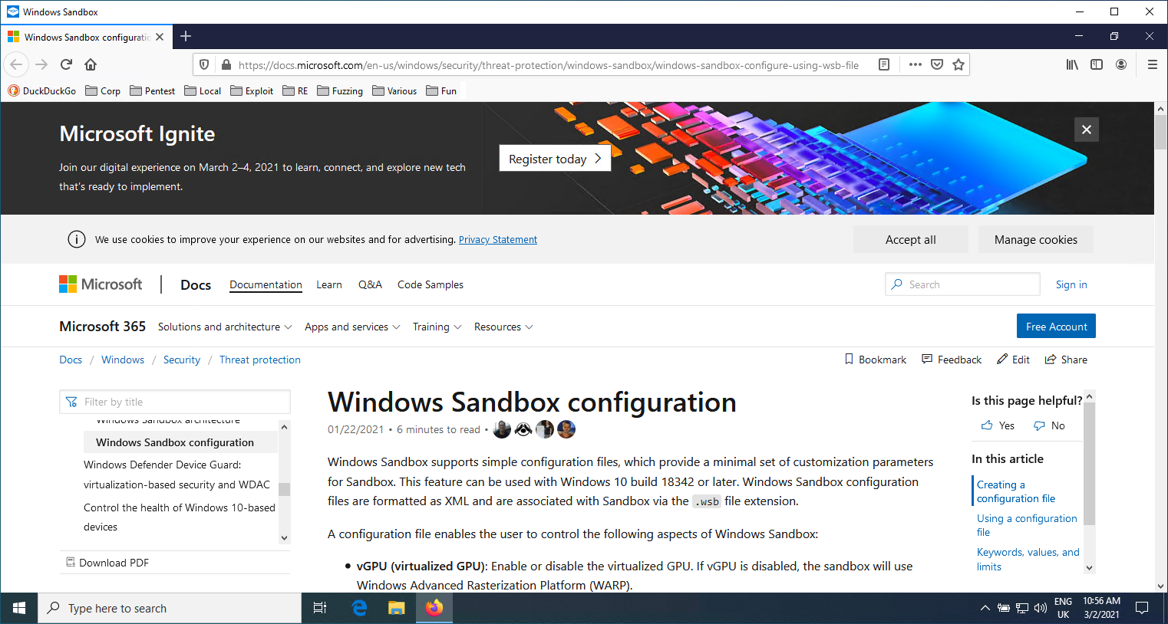The image size is (1168, 624).
Task: Open the Firefox account avatar icon
Action: (1121, 65)
